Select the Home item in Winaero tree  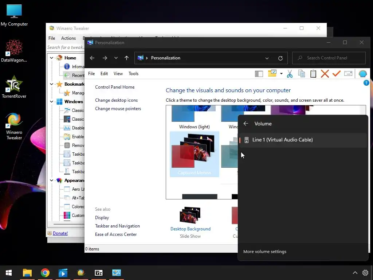70,58
